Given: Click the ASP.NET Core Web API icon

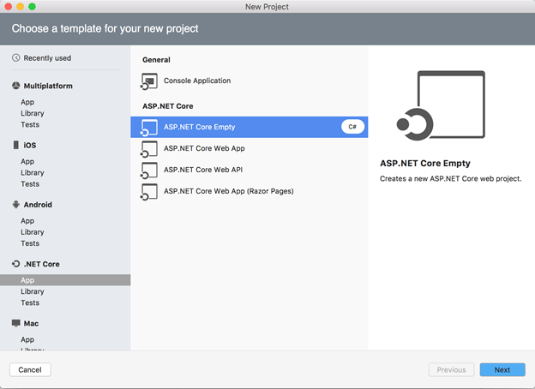Looking at the screenshot, I should (148, 170).
